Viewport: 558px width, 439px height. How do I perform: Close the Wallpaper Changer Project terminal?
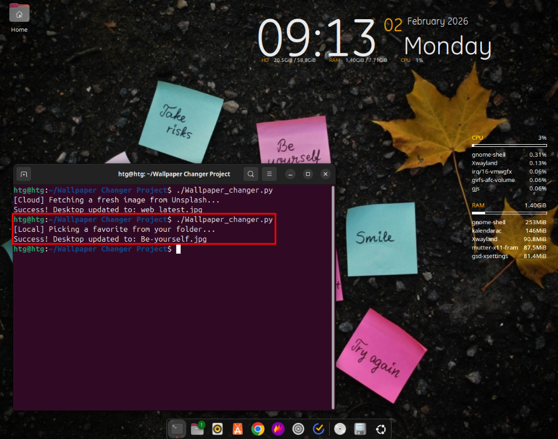(x=325, y=174)
